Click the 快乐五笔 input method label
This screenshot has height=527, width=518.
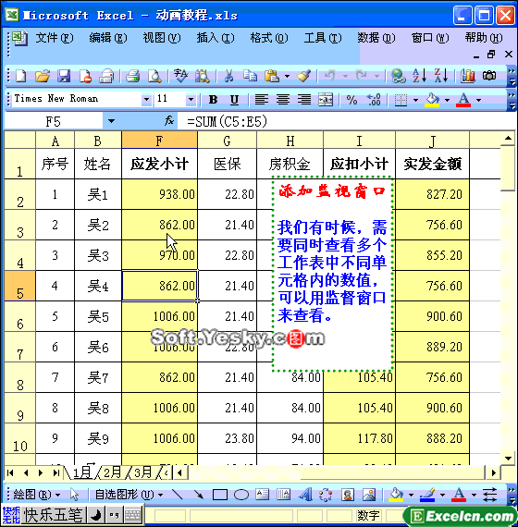coord(54,515)
